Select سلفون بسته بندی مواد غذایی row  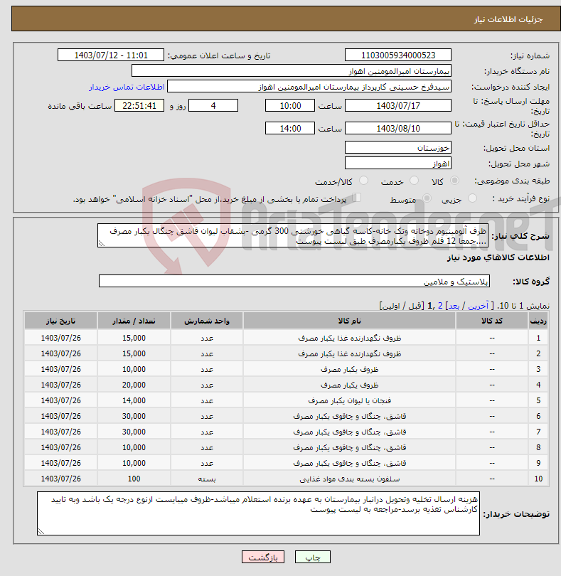pos(287,479)
